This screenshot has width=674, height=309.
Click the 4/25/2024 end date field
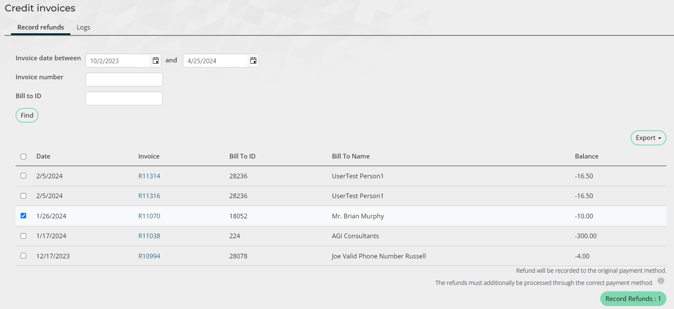215,61
